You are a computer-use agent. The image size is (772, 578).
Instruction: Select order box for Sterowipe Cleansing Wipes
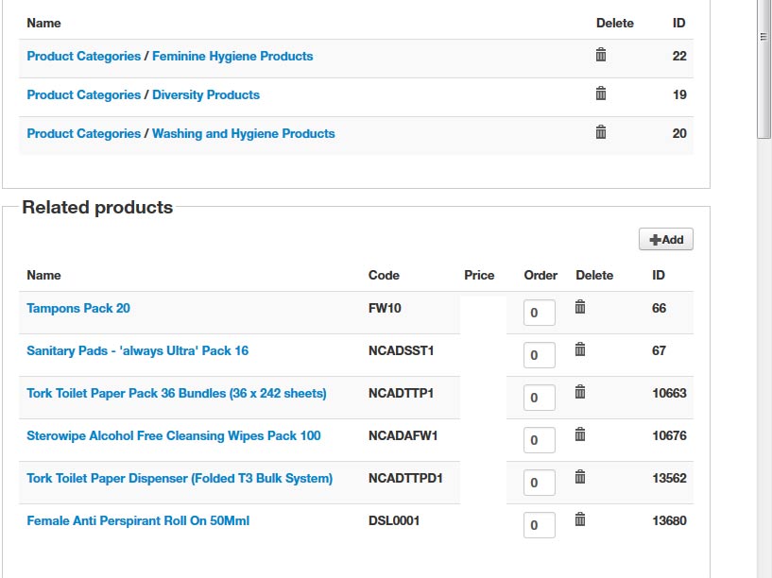point(539,440)
